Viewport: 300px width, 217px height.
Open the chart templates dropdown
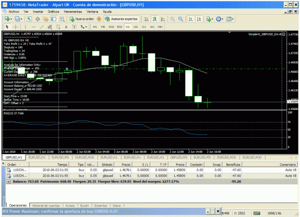pyautogui.click(x=229, y=19)
